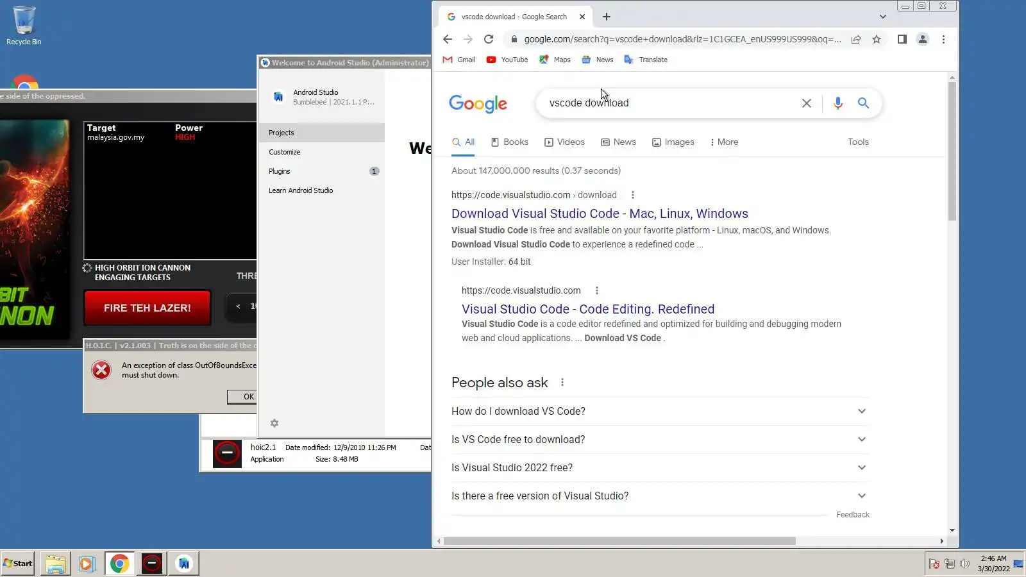The image size is (1026, 577).
Task: Switch to Videos results tab
Action: click(x=565, y=142)
